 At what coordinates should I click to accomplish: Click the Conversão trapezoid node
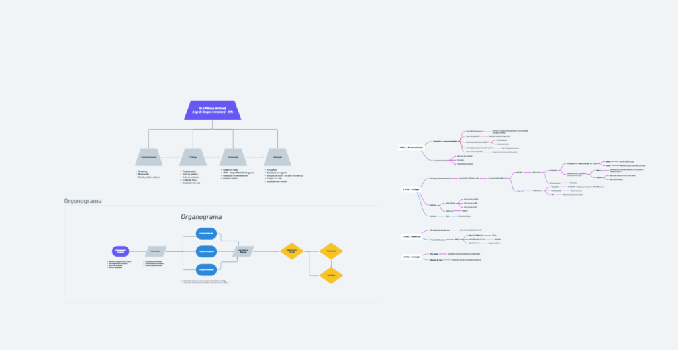point(233,157)
